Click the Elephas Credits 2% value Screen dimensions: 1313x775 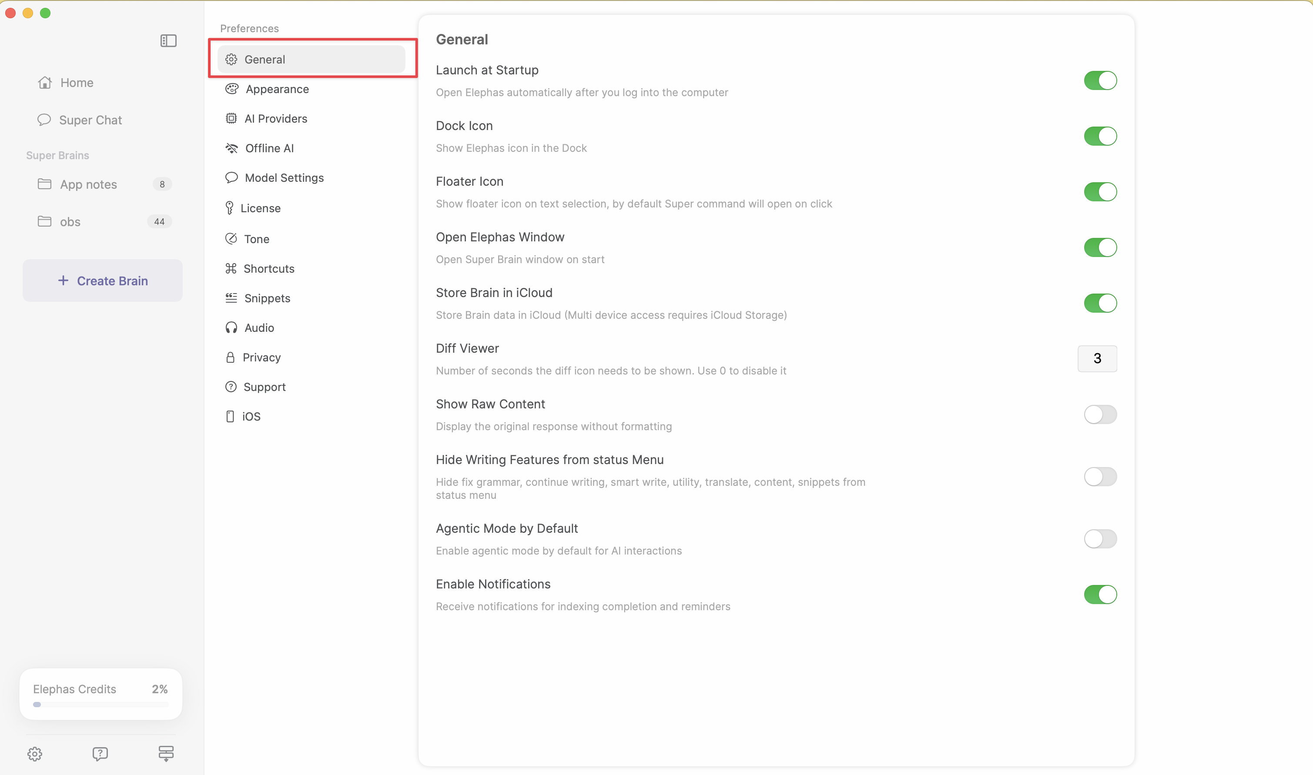pos(160,689)
